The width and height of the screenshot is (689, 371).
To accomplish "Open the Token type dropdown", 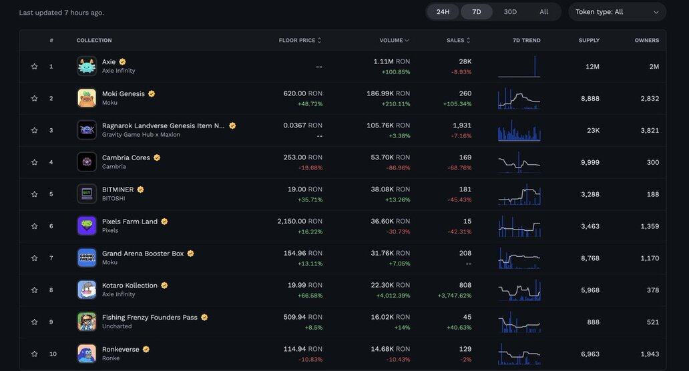I will [x=617, y=12].
